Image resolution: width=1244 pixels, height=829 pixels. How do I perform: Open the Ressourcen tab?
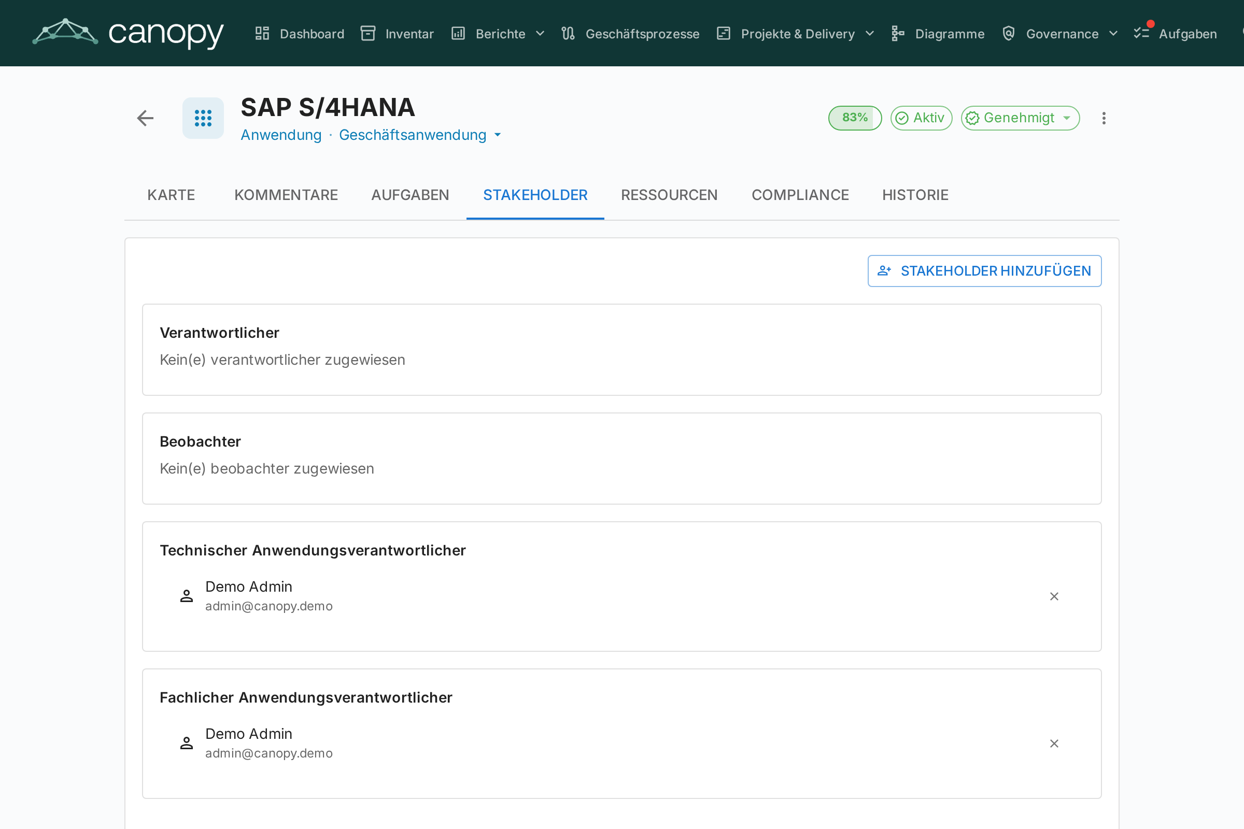point(670,195)
